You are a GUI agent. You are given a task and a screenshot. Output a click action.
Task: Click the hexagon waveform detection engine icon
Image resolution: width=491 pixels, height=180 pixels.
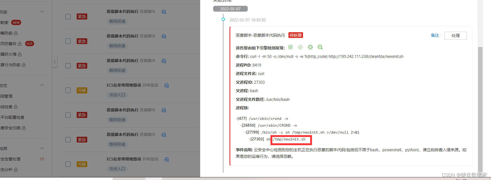300,47
